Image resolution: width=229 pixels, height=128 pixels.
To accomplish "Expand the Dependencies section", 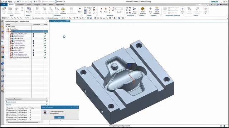I will (47, 102).
